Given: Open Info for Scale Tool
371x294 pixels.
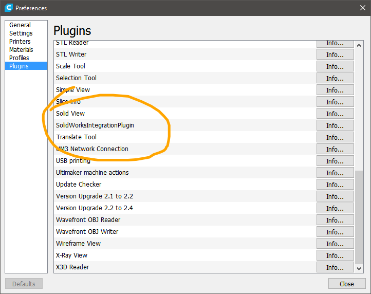Looking at the screenshot, I should [x=335, y=66].
